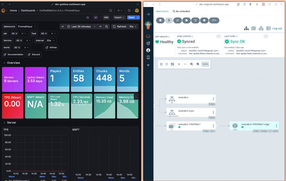The height and width of the screenshot is (181, 286).
Task: Click the ArgoCD graph fit-to-screen compress icon
Action: click(x=167, y=64)
